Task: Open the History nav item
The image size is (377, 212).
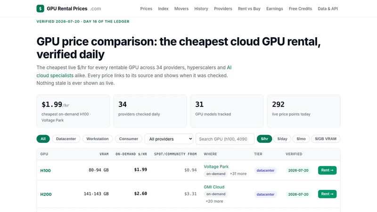Action: pos(201,8)
